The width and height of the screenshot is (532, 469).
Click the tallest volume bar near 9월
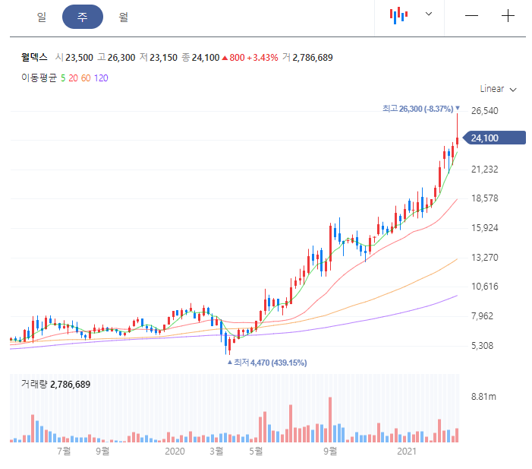[330, 420]
